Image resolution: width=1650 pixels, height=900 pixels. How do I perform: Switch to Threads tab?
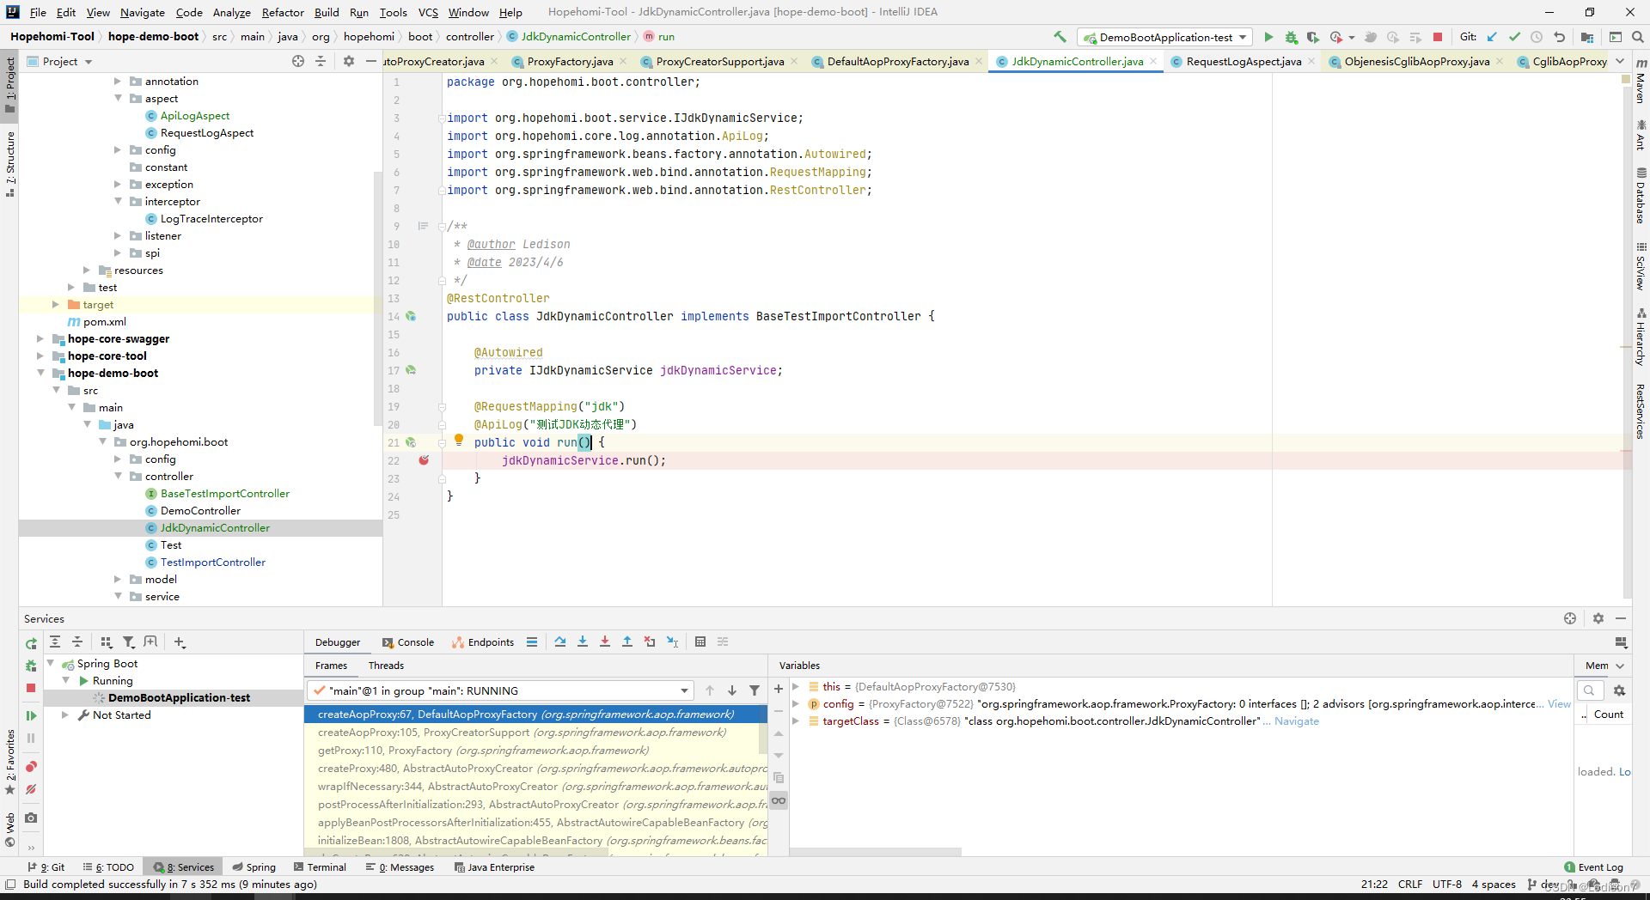(x=386, y=666)
